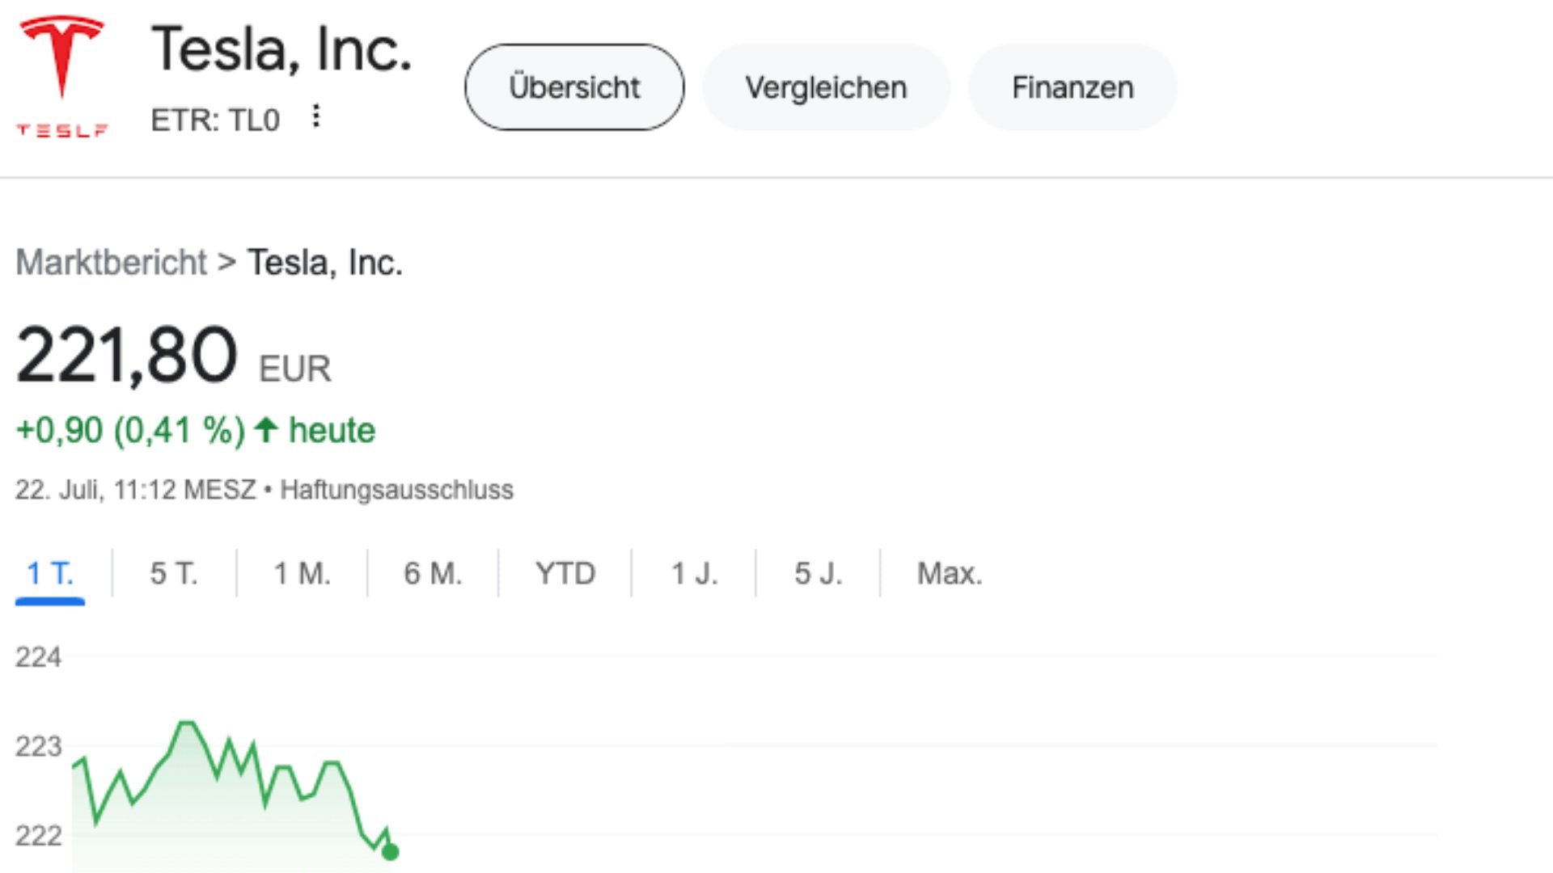Switch to the Vergleichen tab
Image resolution: width=1553 pixels, height=873 pixels.
826,87
